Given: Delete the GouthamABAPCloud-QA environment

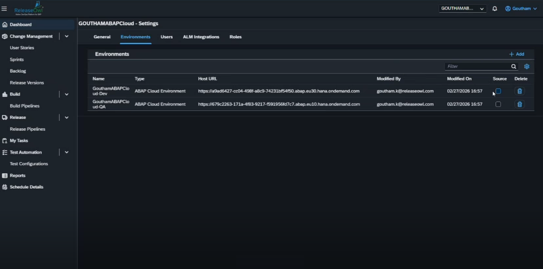Looking at the screenshot, I should [520, 104].
